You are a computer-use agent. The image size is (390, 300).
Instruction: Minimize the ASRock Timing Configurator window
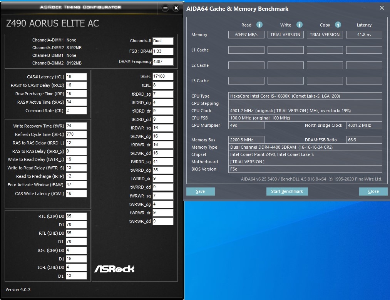pyautogui.click(x=165, y=8)
